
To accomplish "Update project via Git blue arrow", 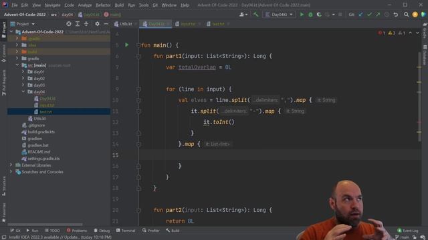I will (361, 15).
